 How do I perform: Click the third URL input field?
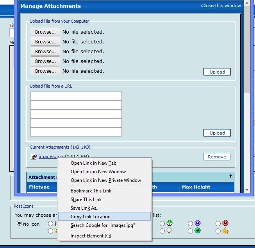pyautogui.click(x=76, y=114)
